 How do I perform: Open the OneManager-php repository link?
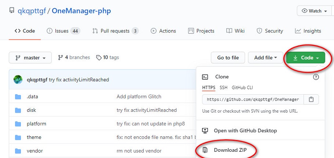tap(81, 11)
